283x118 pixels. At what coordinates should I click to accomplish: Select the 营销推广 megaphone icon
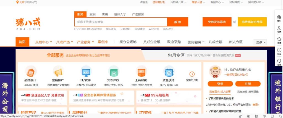[58, 72]
